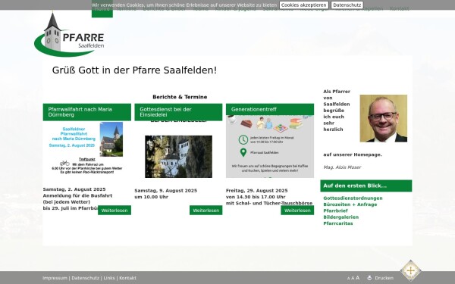The image size is (455, 284).
Task: Open Gottesdienst bei der Einsiedelei heading
Action: 178,112
